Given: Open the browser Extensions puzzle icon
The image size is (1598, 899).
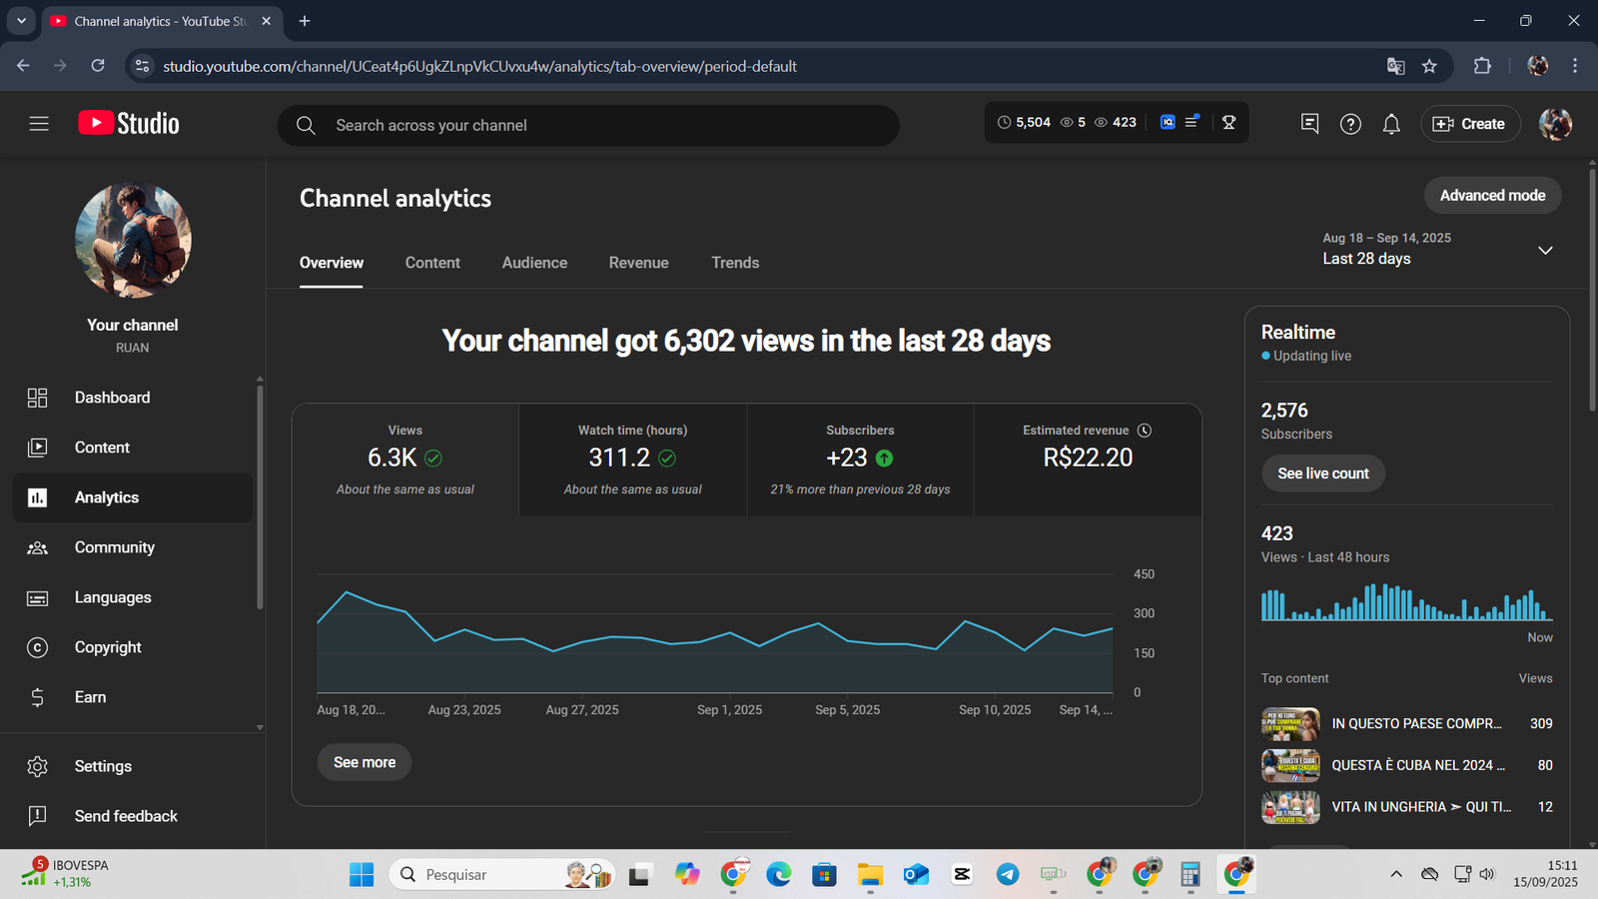Looking at the screenshot, I should point(1482,66).
